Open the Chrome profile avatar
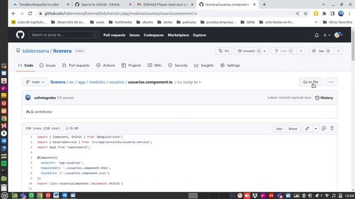This screenshot has height=199, width=355. (341, 13)
